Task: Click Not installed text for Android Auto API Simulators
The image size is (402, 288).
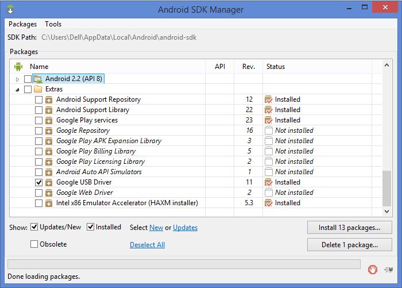Action: point(294,172)
